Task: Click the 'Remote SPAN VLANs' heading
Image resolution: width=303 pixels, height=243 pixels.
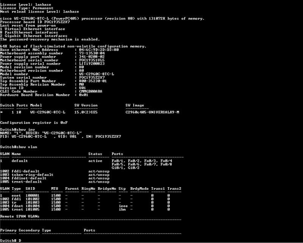Action: tap(20, 216)
